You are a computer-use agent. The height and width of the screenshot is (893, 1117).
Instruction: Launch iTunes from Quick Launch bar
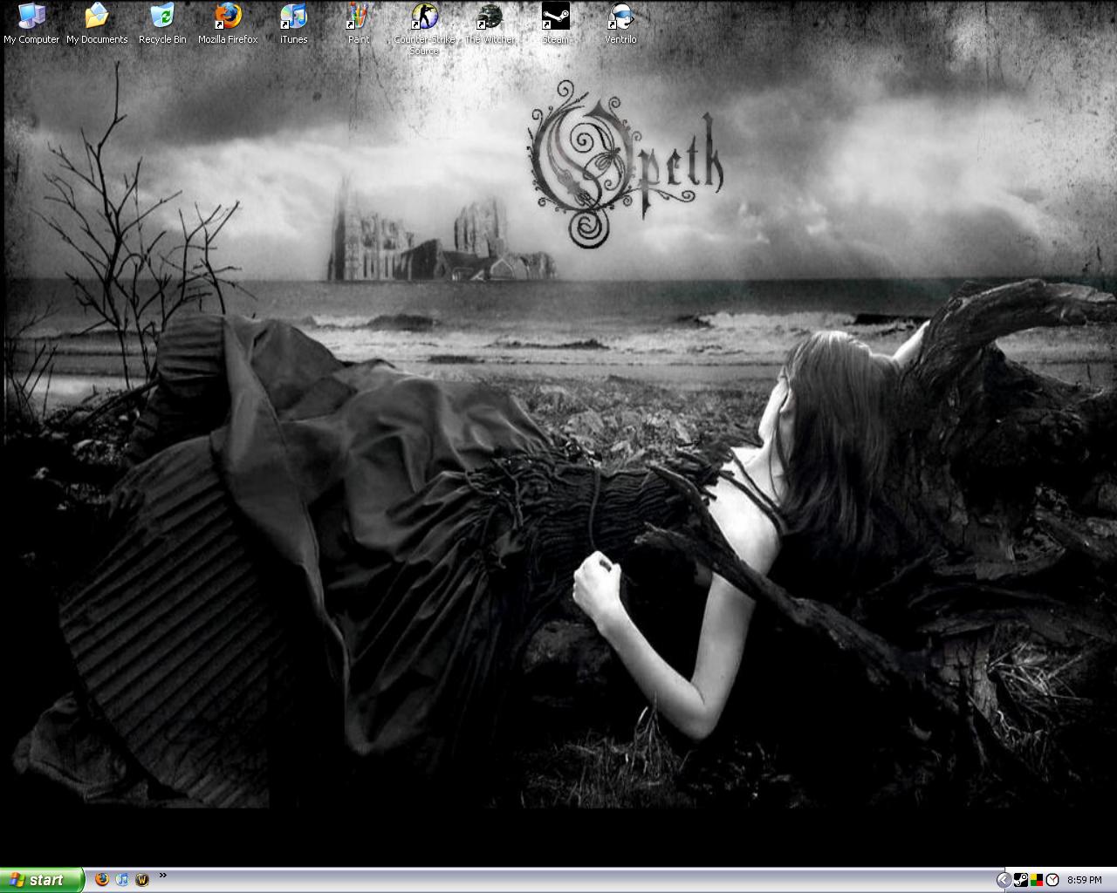click(x=122, y=880)
